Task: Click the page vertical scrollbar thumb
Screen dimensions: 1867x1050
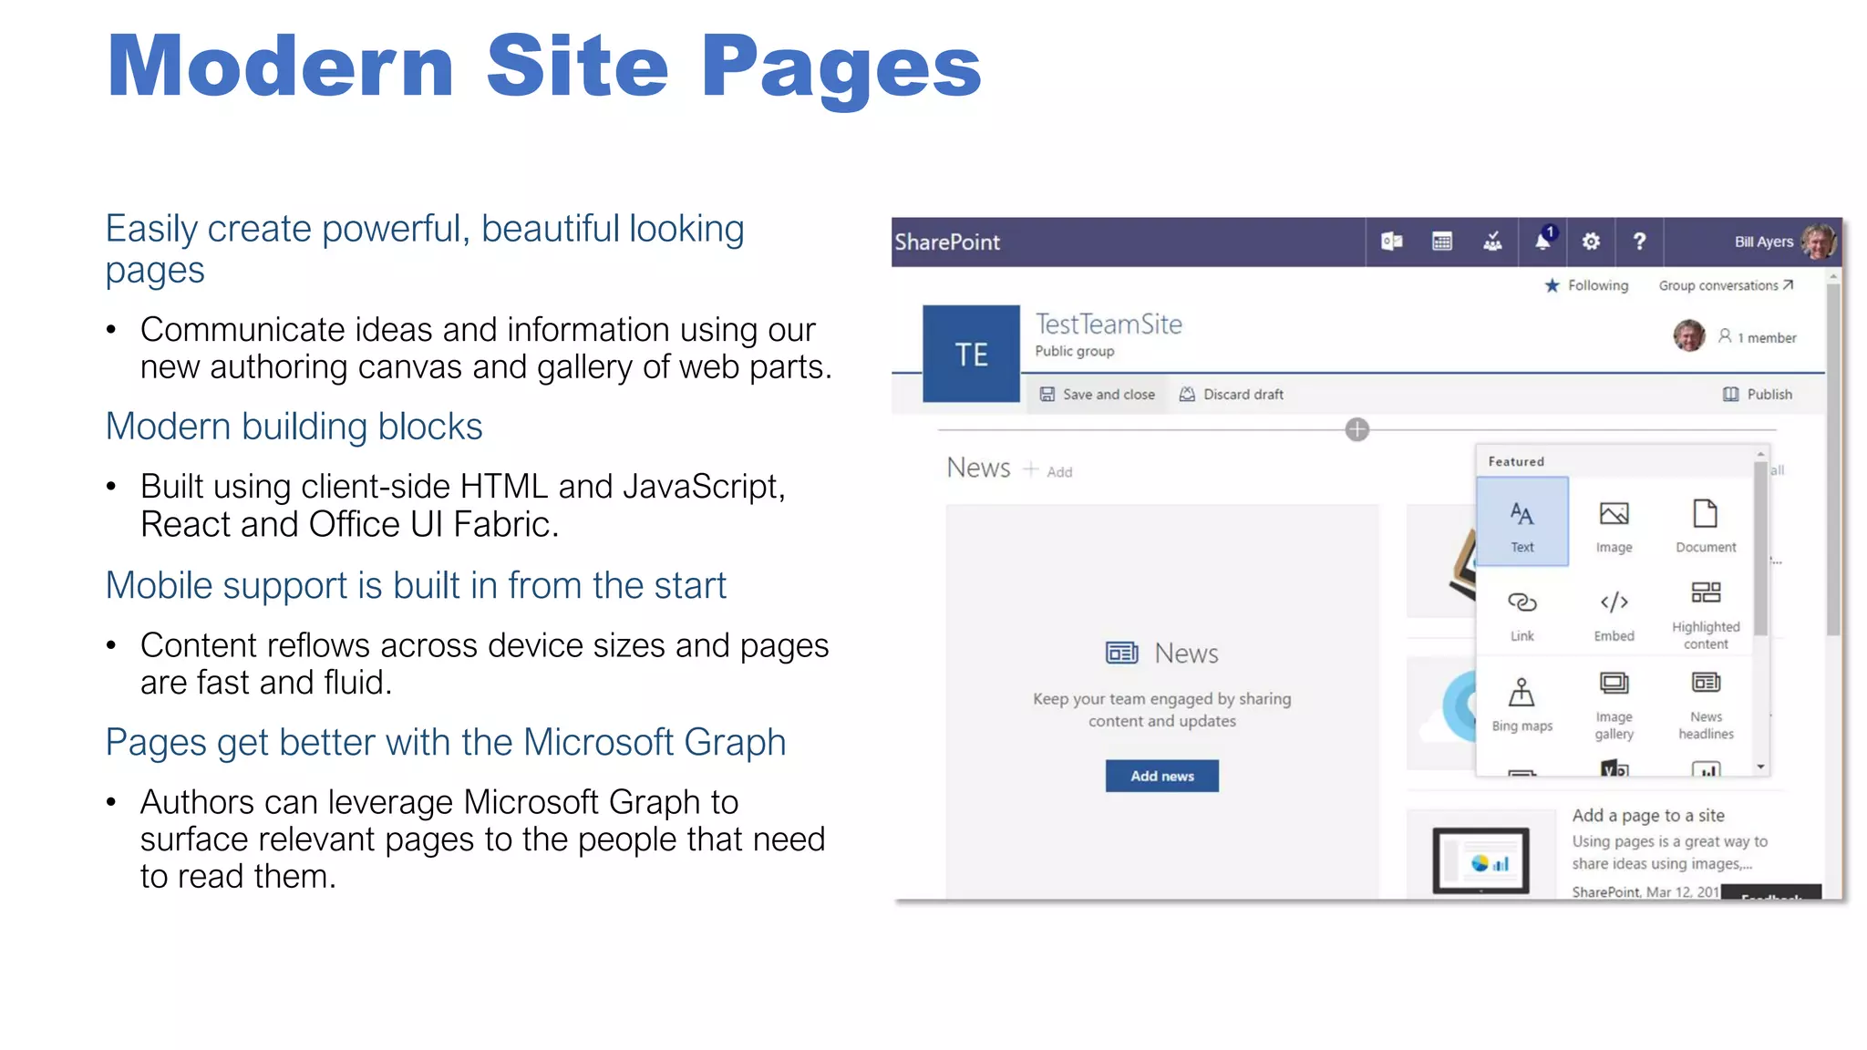Action: click(x=1832, y=460)
